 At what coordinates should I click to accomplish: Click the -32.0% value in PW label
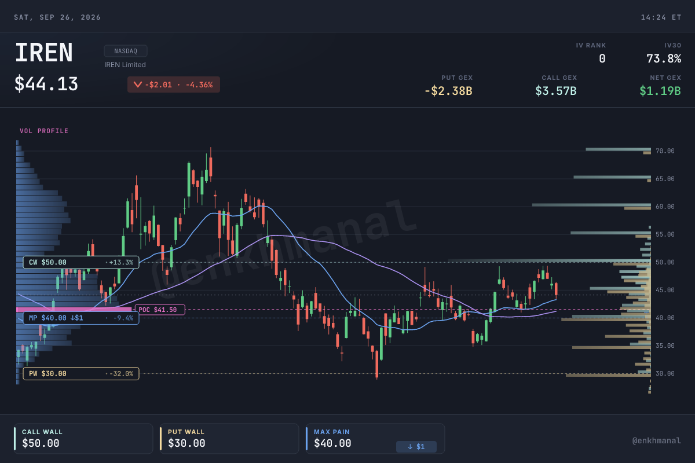tap(121, 373)
